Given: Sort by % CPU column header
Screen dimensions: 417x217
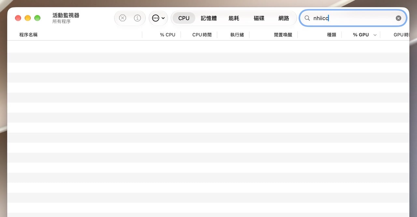Looking at the screenshot, I should point(167,35).
